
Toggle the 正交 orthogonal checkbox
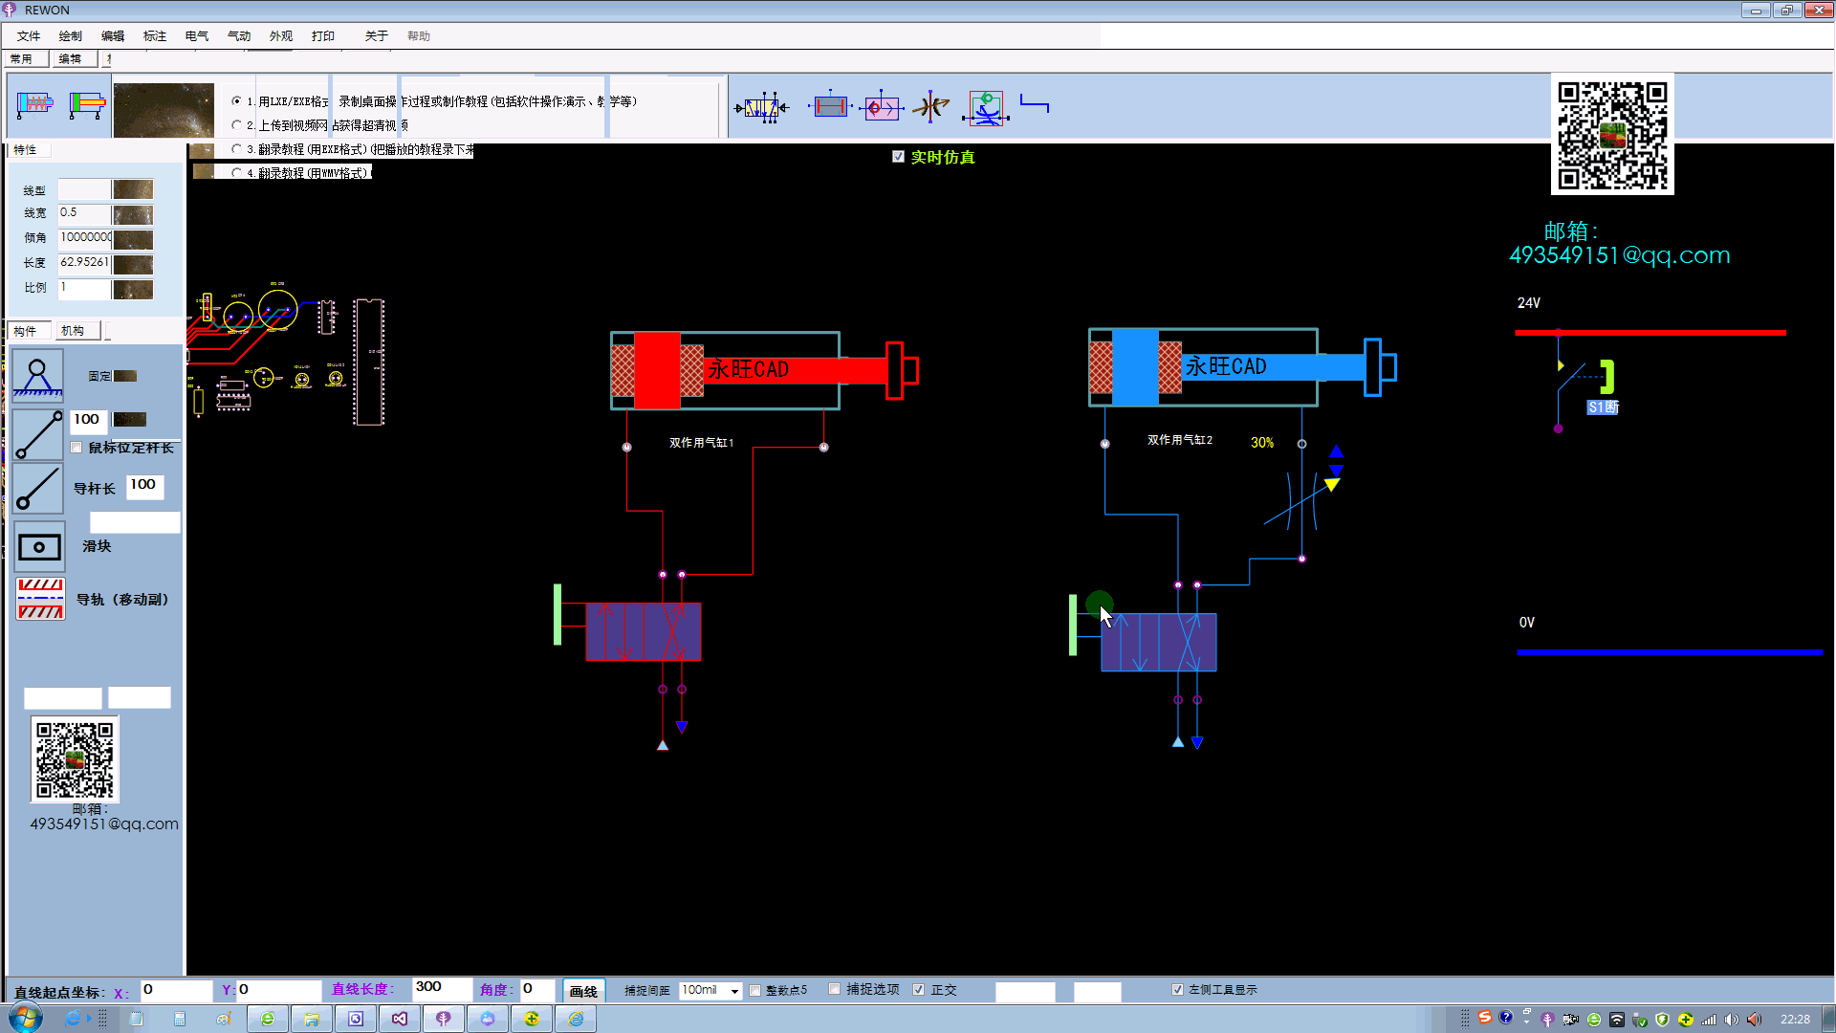pos(918,990)
